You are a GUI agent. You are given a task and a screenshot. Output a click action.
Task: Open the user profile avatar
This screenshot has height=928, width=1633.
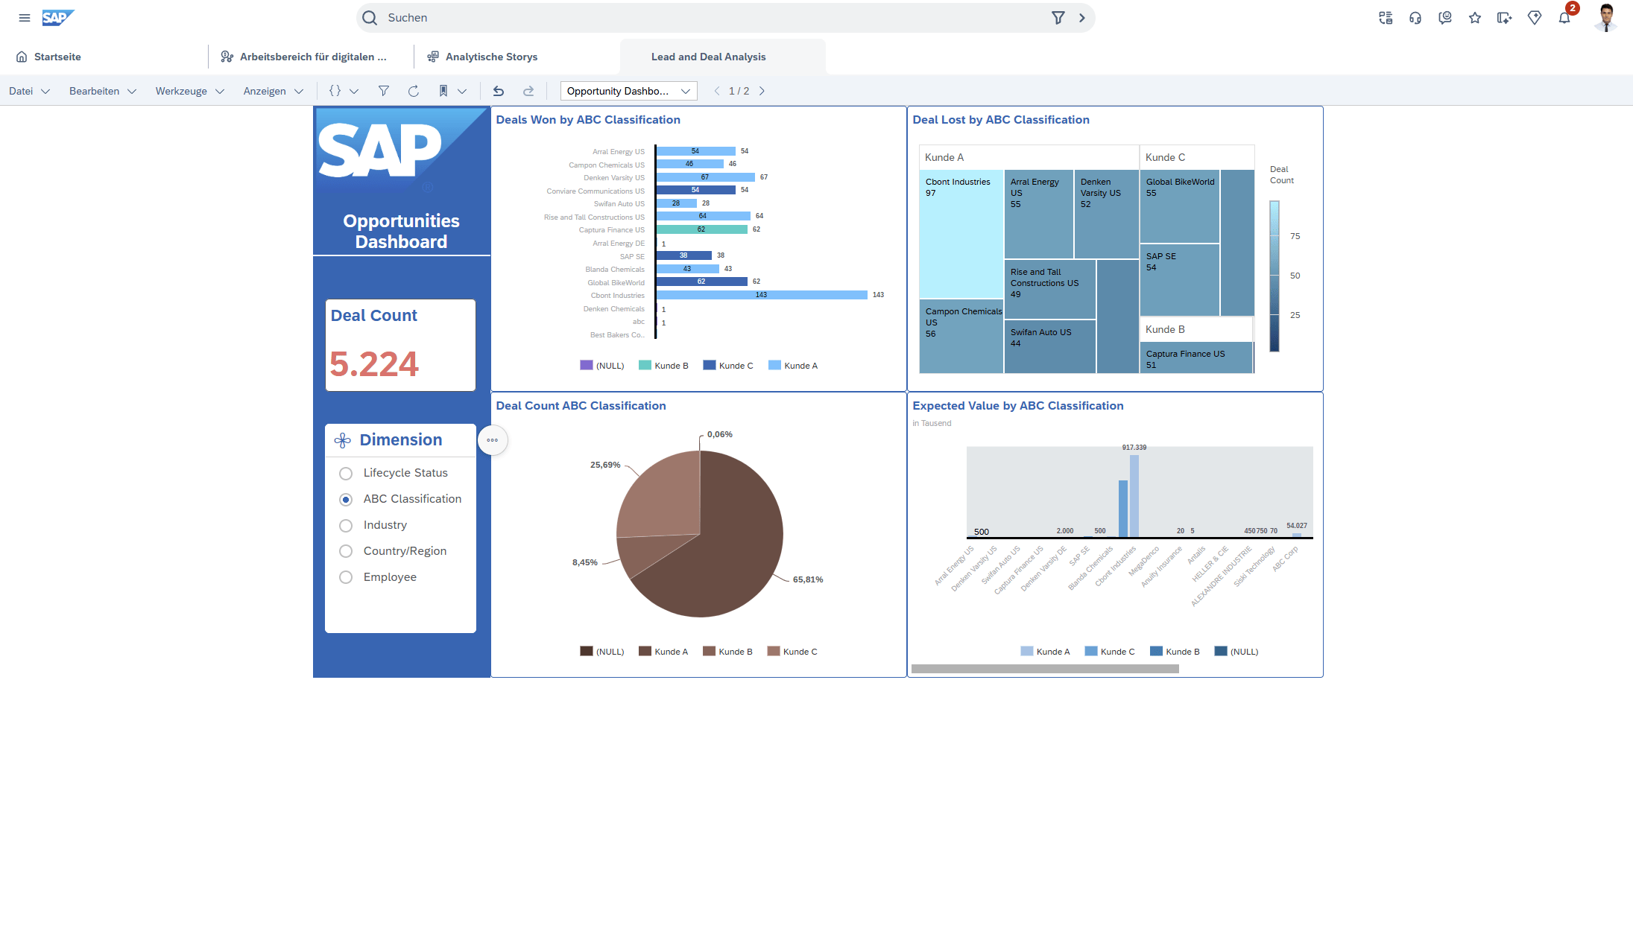[1606, 18]
